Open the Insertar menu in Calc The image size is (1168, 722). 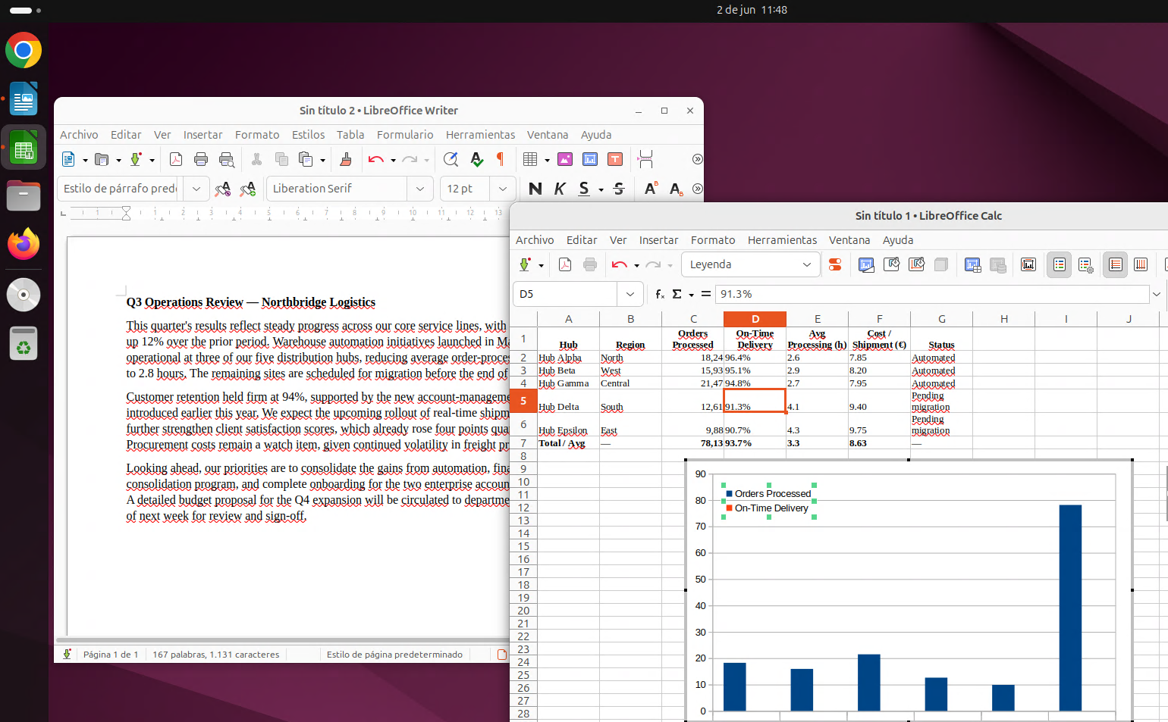point(658,240)
